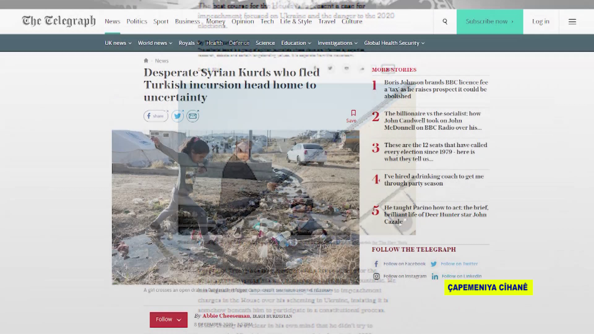The height and width of the screenshot is (334, 594).
Task: Open the hamburger menu icon
Action: [572, 22]
